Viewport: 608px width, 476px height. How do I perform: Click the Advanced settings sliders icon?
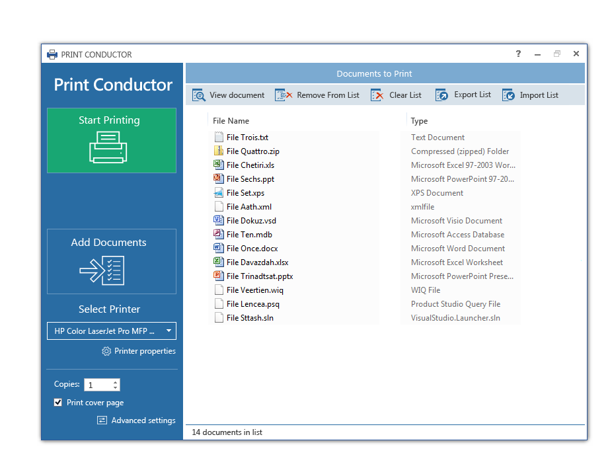102,420
